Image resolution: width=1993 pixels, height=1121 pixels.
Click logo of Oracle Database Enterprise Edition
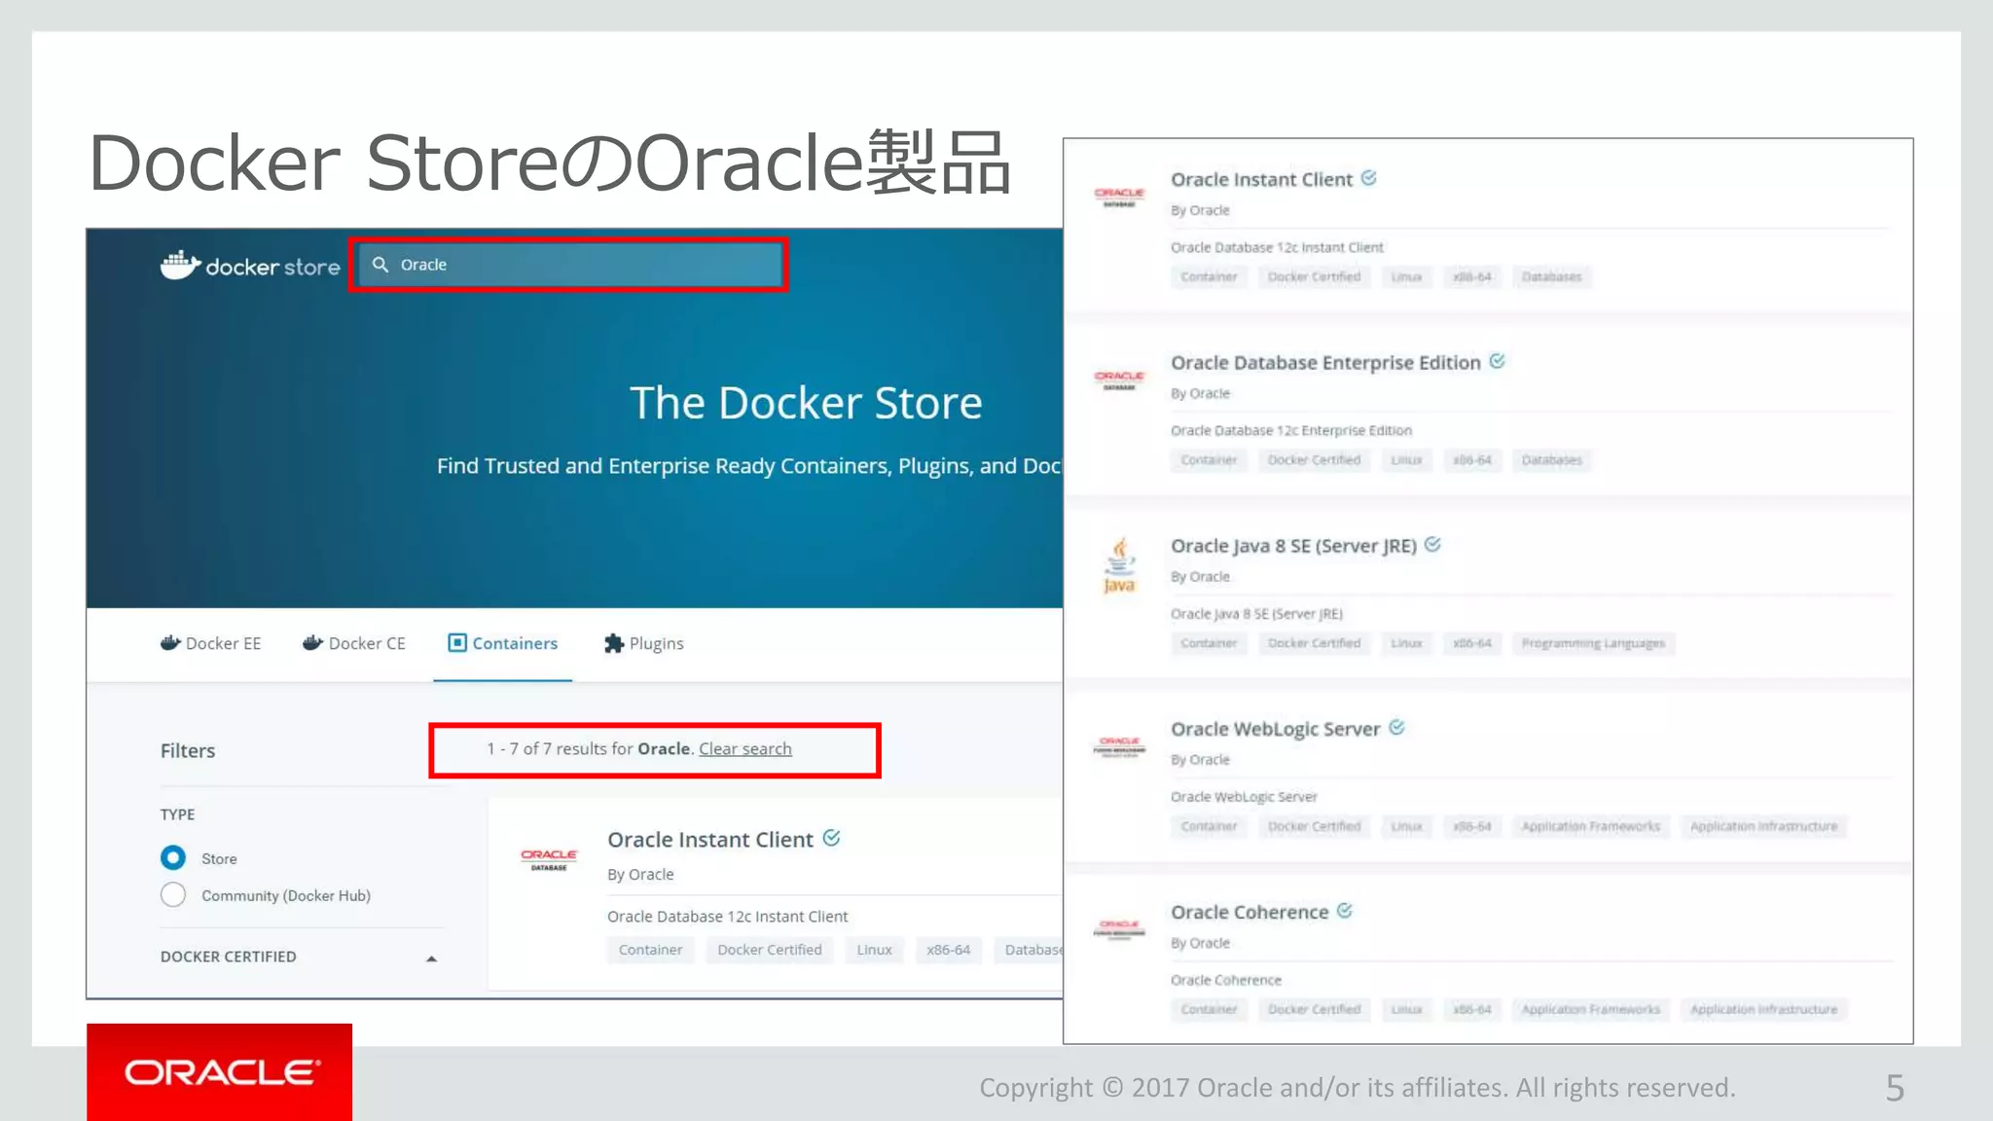[x=1119, y=380]
